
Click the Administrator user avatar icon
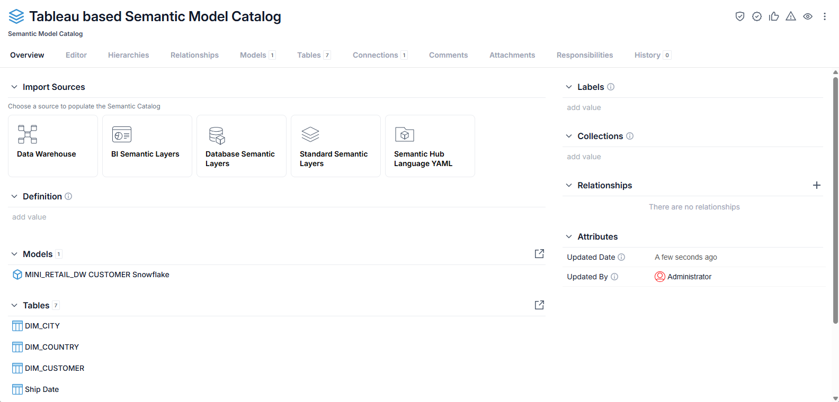[x=660, y=277]
